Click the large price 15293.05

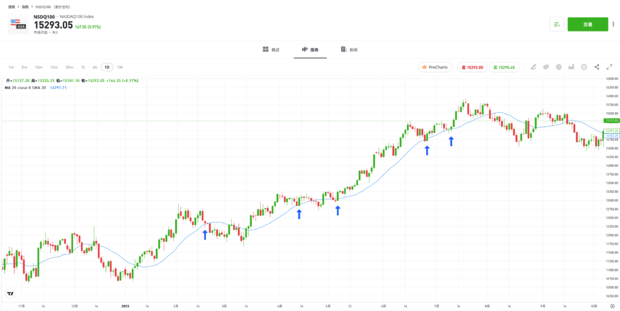coord(53,25)
